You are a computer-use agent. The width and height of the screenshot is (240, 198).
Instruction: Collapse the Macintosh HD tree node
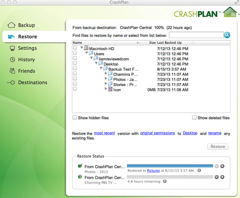point(82,48)
